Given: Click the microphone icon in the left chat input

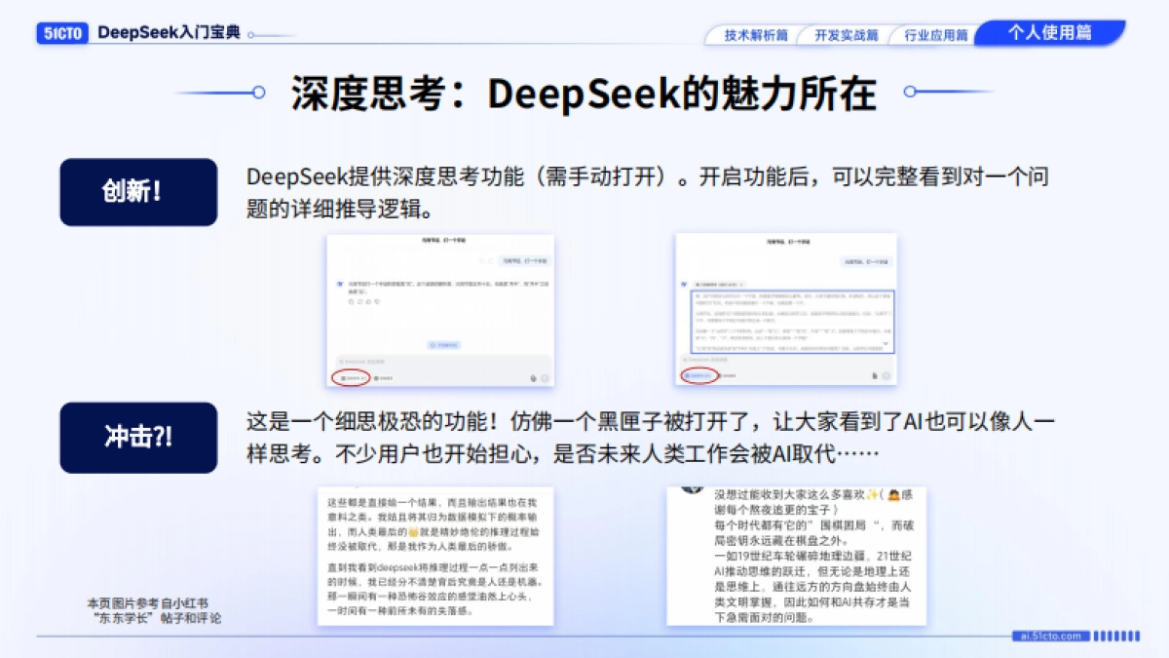Looking at the screenshot, I should pyautogui.click(x=534, y=377).
